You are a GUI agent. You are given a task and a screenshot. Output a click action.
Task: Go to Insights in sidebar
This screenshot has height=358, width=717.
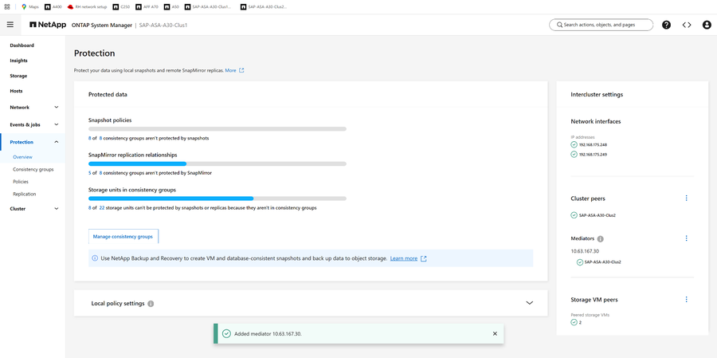19,61
